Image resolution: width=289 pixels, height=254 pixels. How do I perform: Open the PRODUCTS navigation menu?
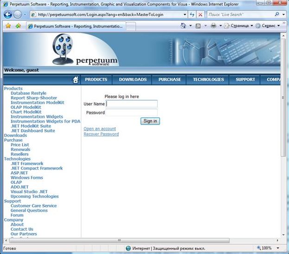click(x=96, y=79)
